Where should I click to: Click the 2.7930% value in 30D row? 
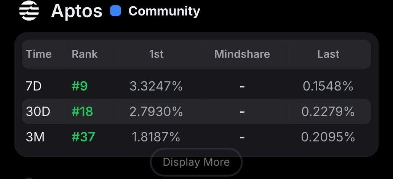click(156, 111)
